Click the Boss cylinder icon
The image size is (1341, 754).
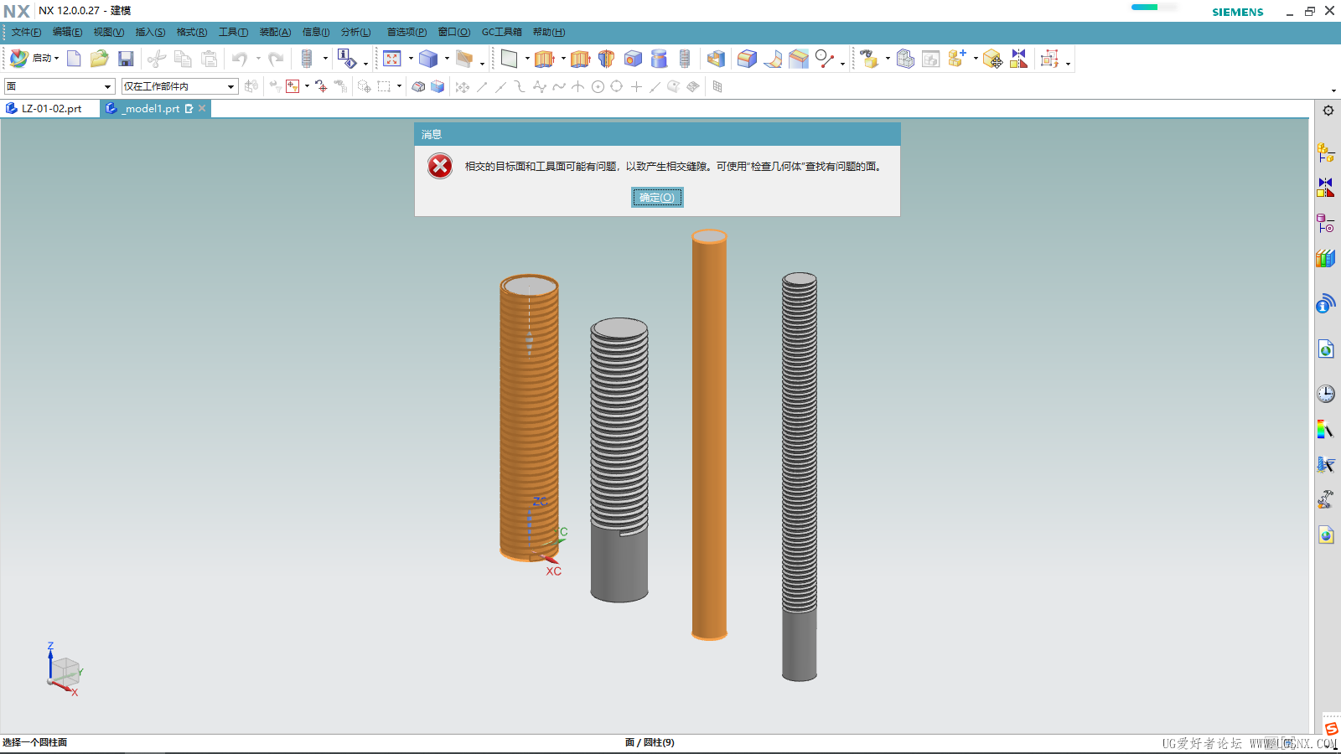659,59
